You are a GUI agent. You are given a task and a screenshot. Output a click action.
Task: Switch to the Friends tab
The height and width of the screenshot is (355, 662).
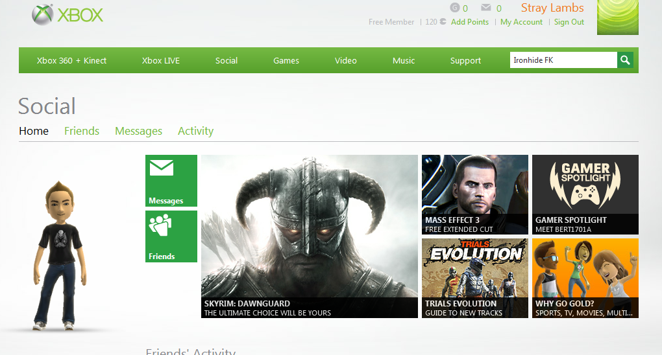[x=82, y=131]
